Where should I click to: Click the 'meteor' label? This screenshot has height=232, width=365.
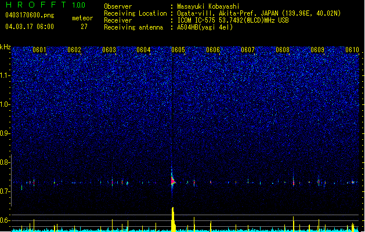click(82, 18)
